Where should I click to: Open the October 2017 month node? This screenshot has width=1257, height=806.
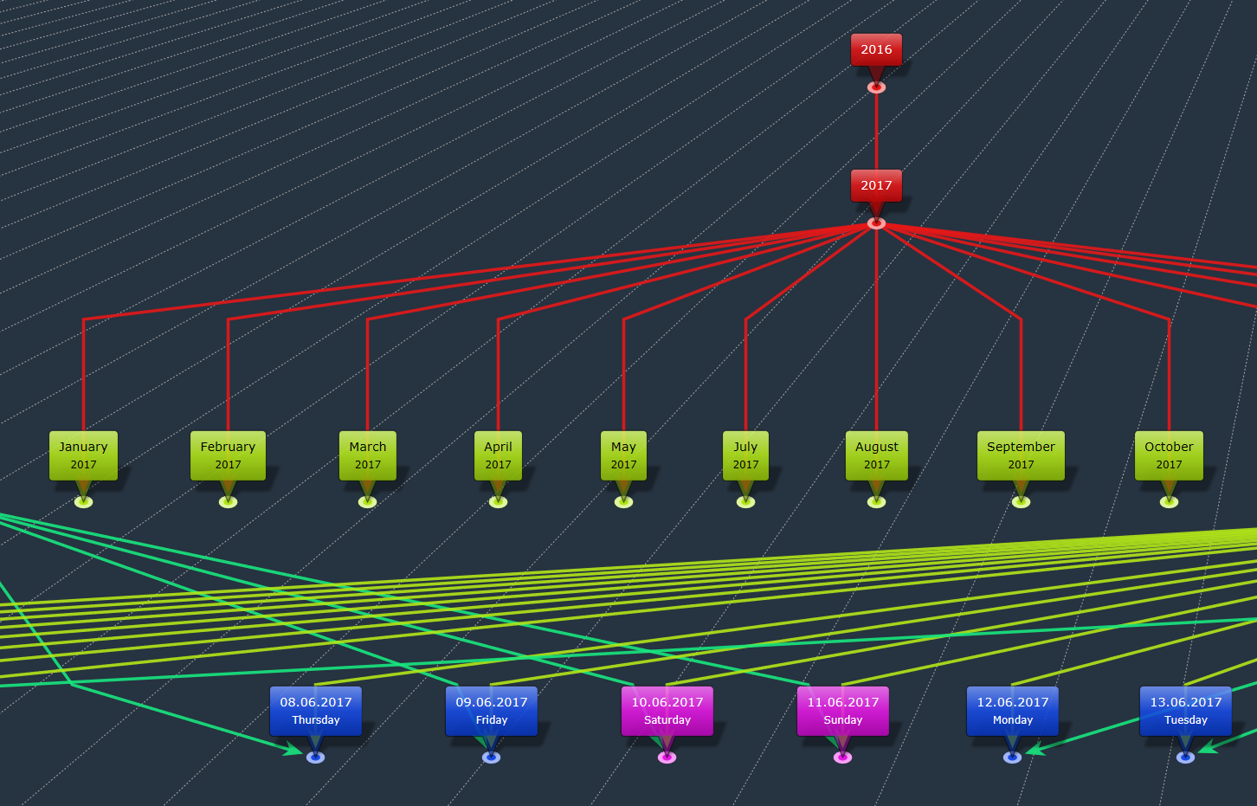(x=1169, y=455)
